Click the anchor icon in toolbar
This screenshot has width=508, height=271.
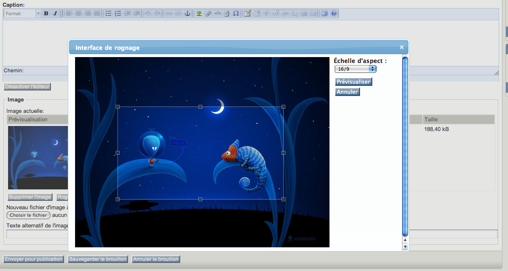click(187, 14)
